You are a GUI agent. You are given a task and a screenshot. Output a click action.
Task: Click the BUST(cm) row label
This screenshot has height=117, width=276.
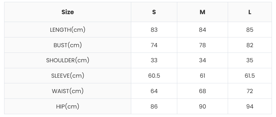(68, 45)
